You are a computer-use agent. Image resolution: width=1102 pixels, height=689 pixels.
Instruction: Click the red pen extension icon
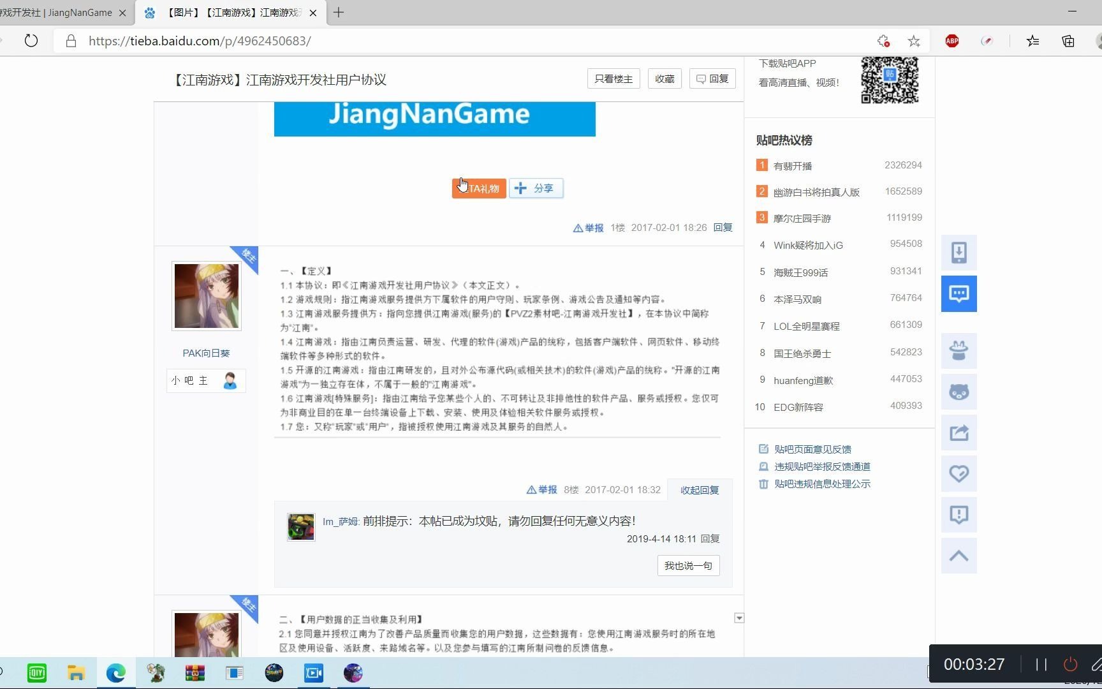click(987, 41)
